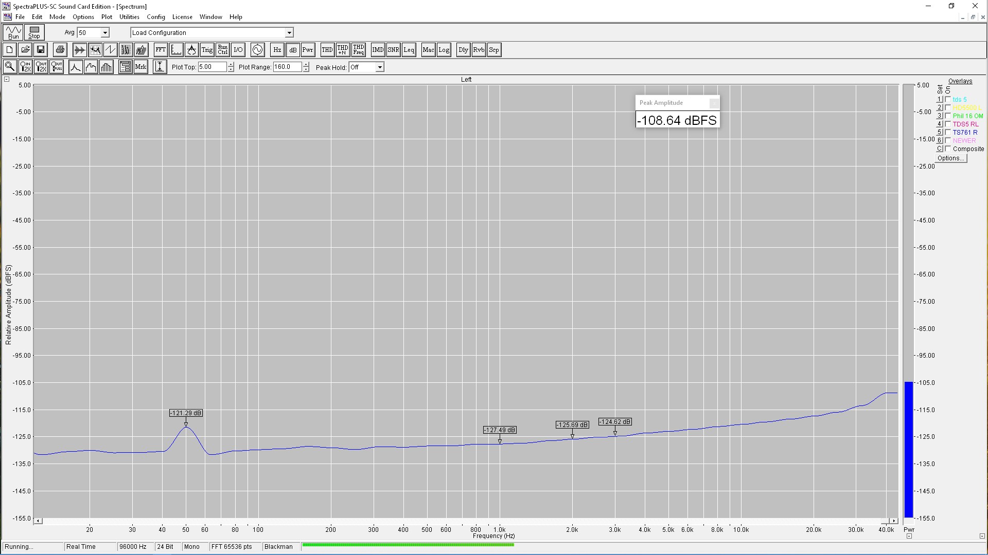Select the IMD distortion tool
Screen dimensions: 988x555
pyautogui.click(x=378, y=50)
